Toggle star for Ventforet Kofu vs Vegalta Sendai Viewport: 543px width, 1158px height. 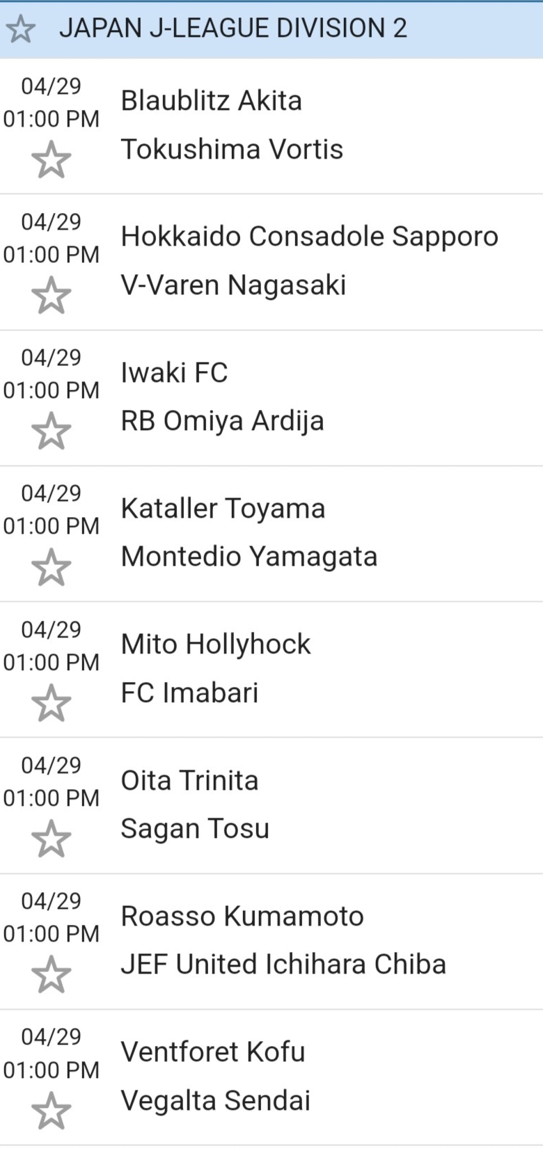tap(52, 1111)
